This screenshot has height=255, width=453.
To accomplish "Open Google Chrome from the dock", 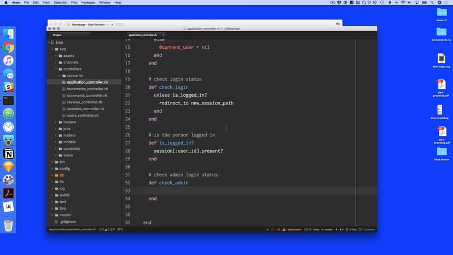I will click(x=8, y=48).
